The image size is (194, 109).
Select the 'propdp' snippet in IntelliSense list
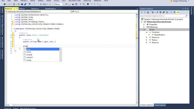[x=42, y=54]
